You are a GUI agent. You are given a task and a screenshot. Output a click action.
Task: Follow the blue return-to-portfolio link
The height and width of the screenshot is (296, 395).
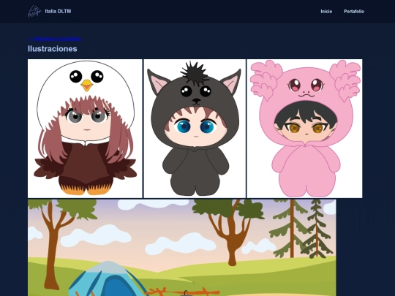(54, 39)
